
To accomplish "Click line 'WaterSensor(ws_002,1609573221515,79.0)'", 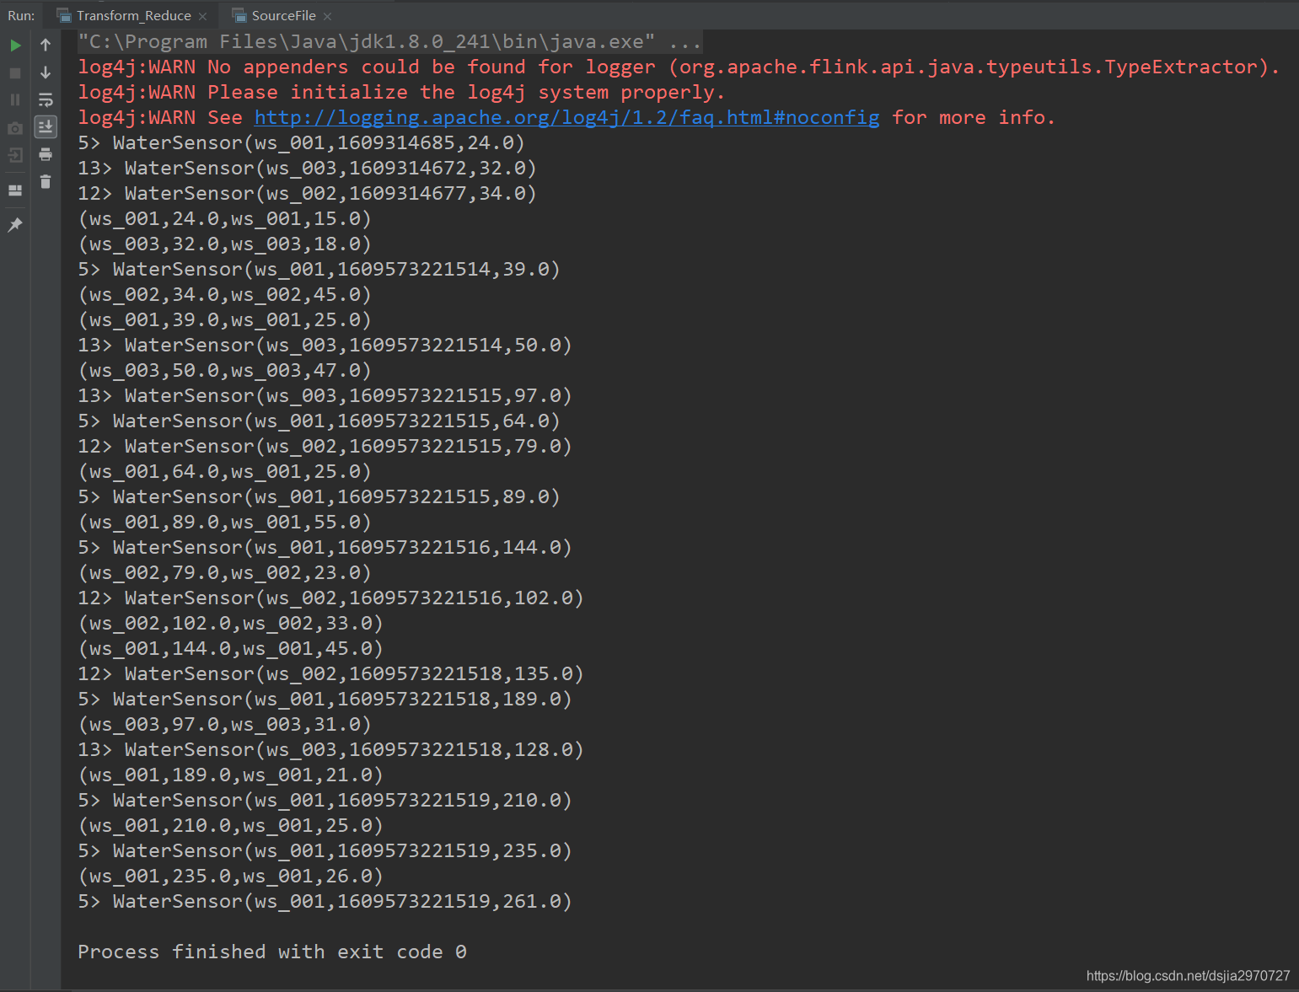I will click(325, 446).
